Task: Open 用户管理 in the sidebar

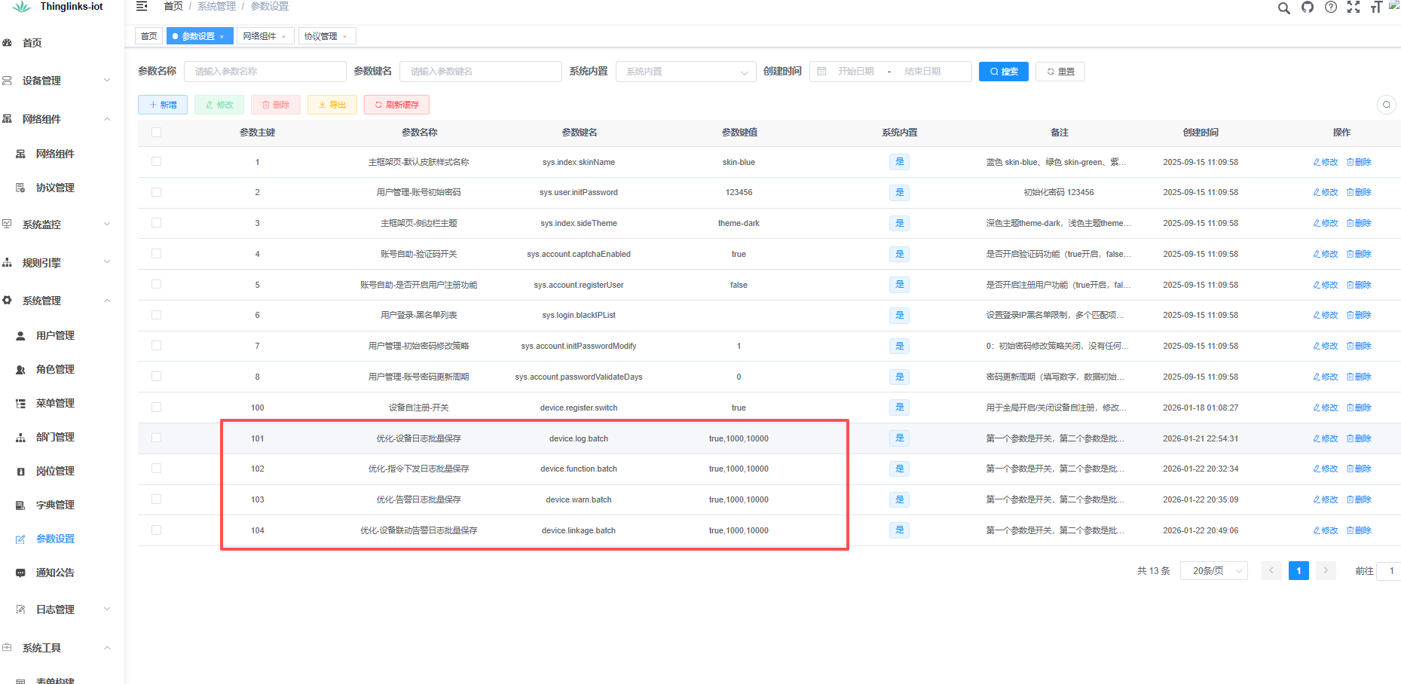Action: (55, 335)
